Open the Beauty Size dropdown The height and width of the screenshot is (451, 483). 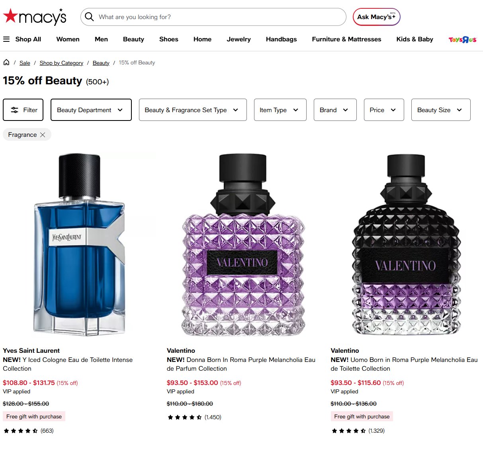440,110
